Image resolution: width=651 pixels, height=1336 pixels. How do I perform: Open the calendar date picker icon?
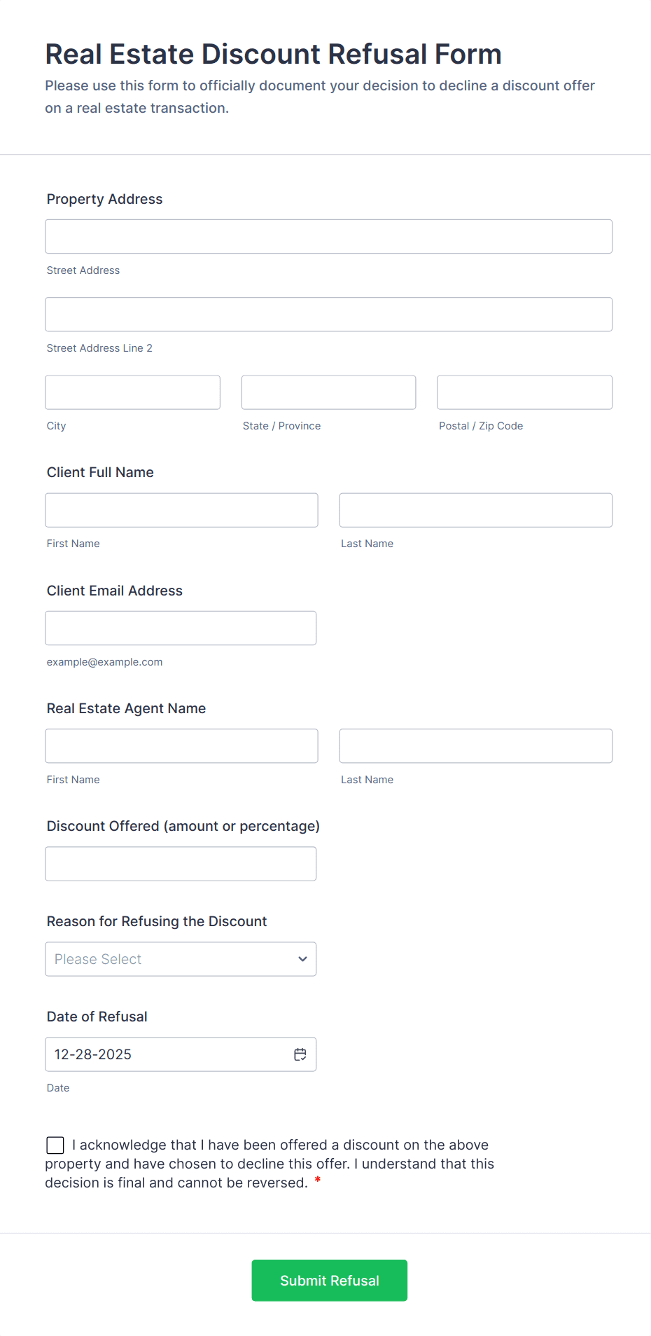click(x=300, y=1054)
